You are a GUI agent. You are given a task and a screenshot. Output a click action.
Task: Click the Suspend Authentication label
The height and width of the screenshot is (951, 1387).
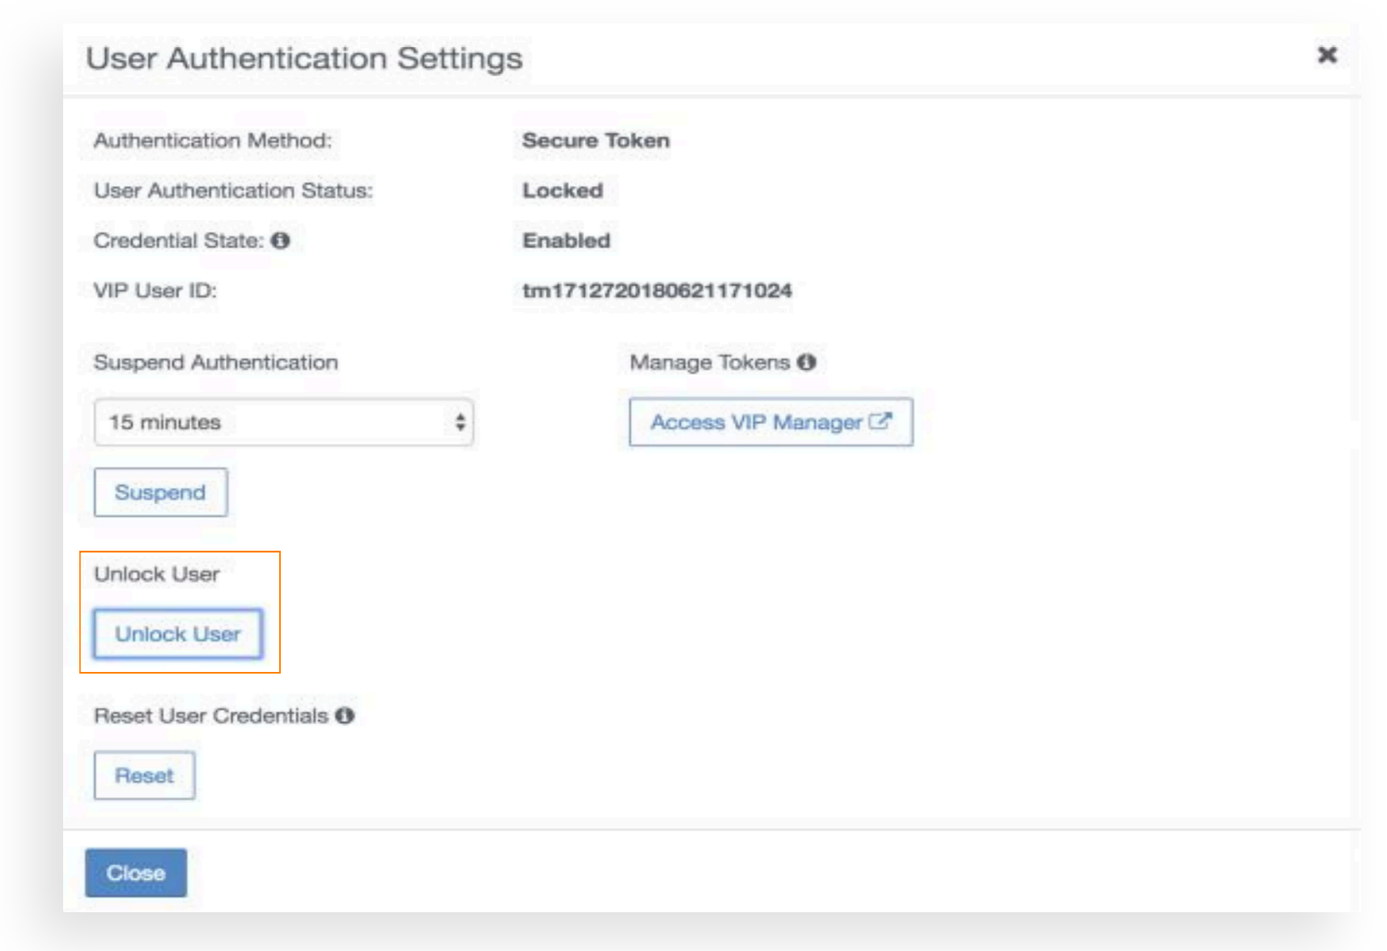(x=216, y=362)
